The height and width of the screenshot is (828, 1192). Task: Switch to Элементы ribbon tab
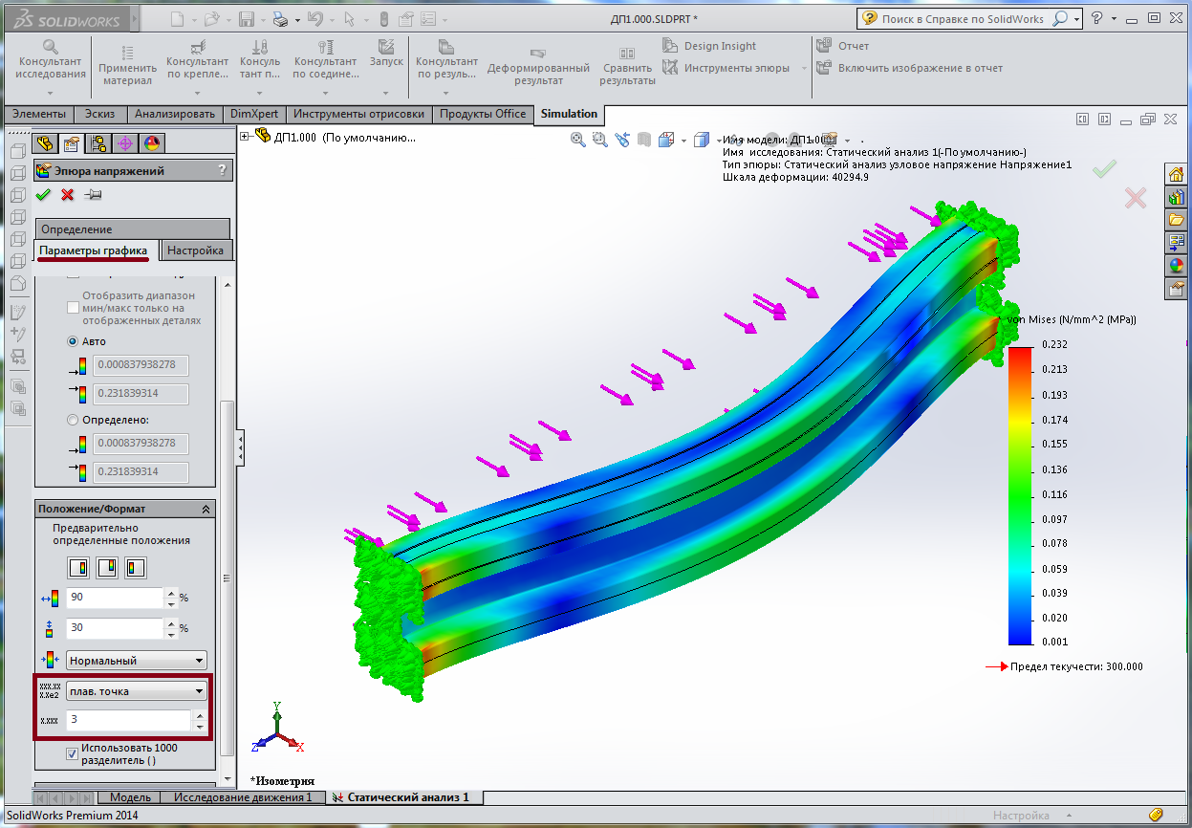click(39, 114)
